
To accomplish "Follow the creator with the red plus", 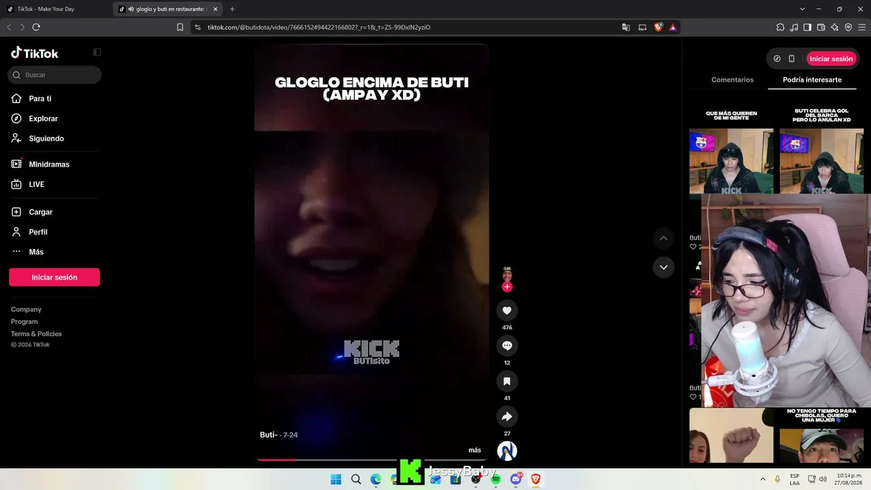I will coord(507,287).
